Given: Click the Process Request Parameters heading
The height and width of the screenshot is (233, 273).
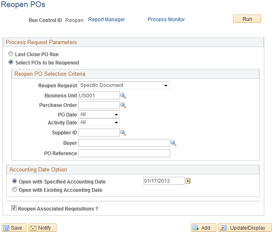Looking at the screenshot, I should pos(41,42).
